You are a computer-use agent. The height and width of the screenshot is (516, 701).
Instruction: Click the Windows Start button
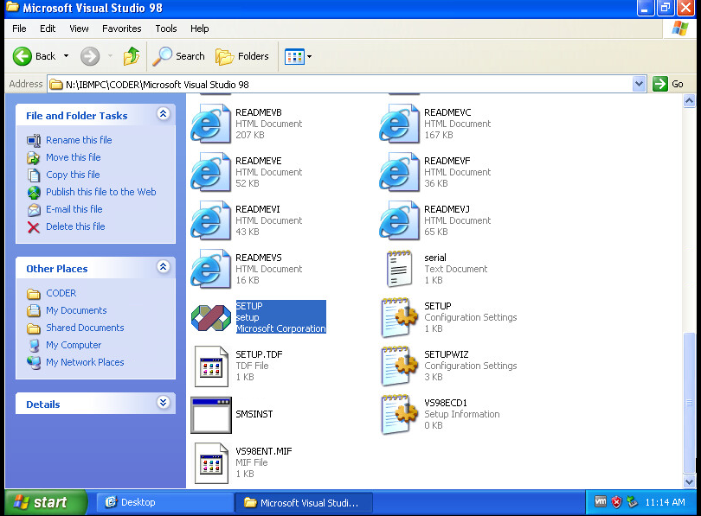46,502
